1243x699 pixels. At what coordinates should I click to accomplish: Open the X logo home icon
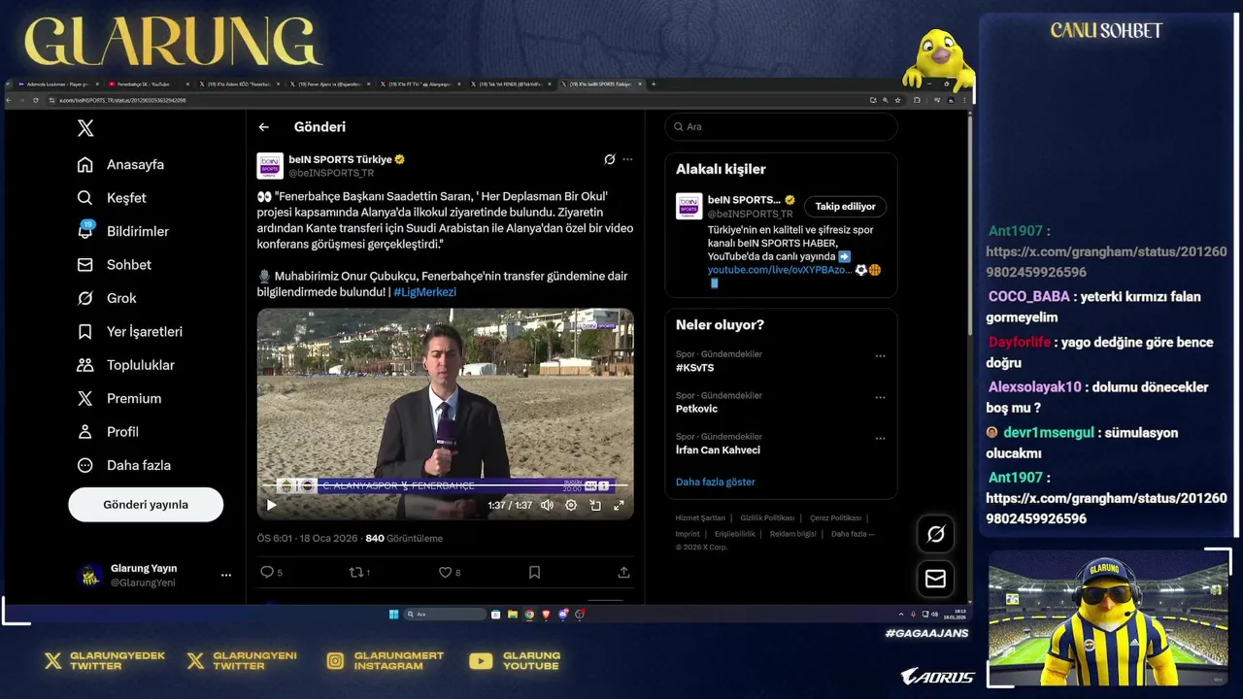pyautogui.click(x=85, y=128)
